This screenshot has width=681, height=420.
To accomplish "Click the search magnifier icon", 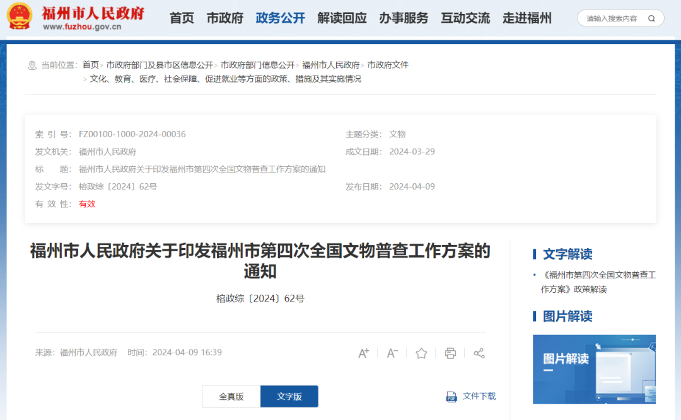I will tap(651, 18).
